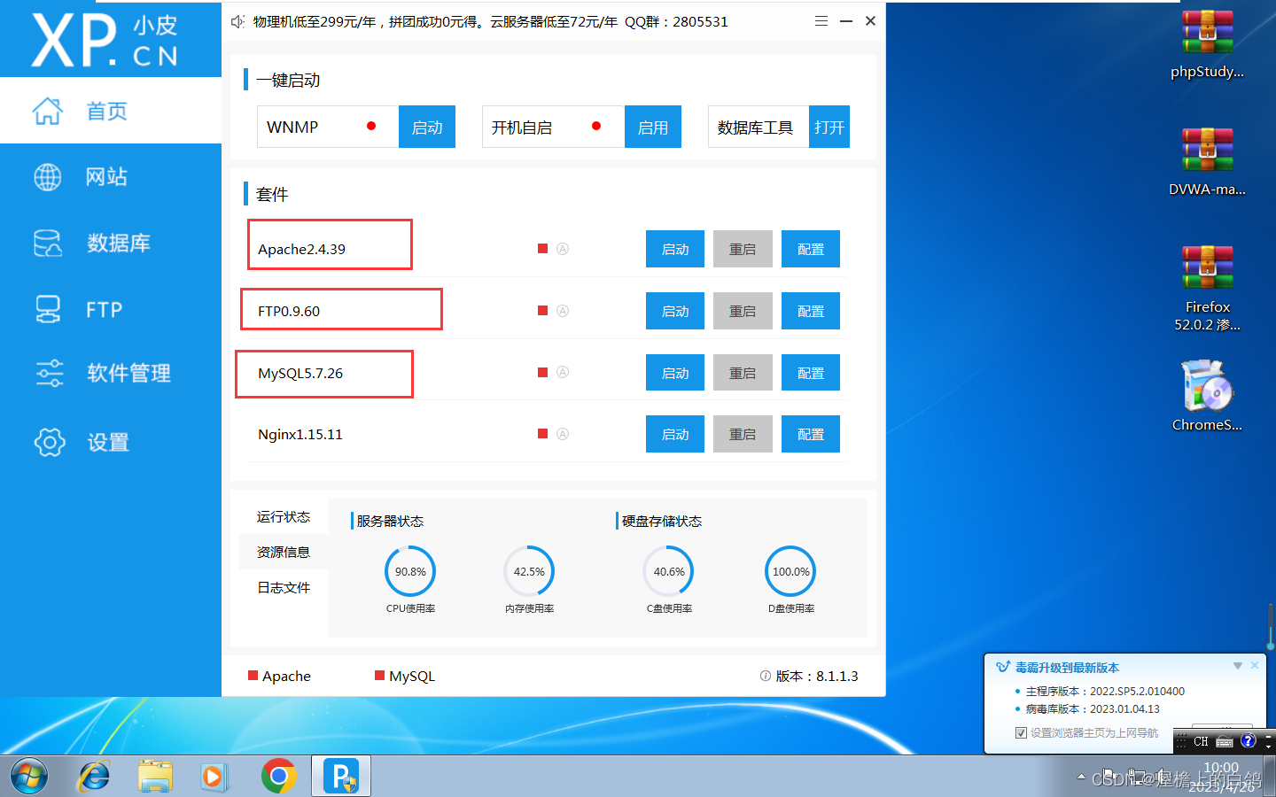Start WNMP with the 启动 button

(427, 127)
